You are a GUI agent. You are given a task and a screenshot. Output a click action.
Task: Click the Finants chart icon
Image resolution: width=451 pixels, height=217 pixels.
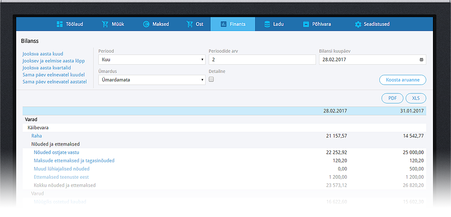point(224,24)
